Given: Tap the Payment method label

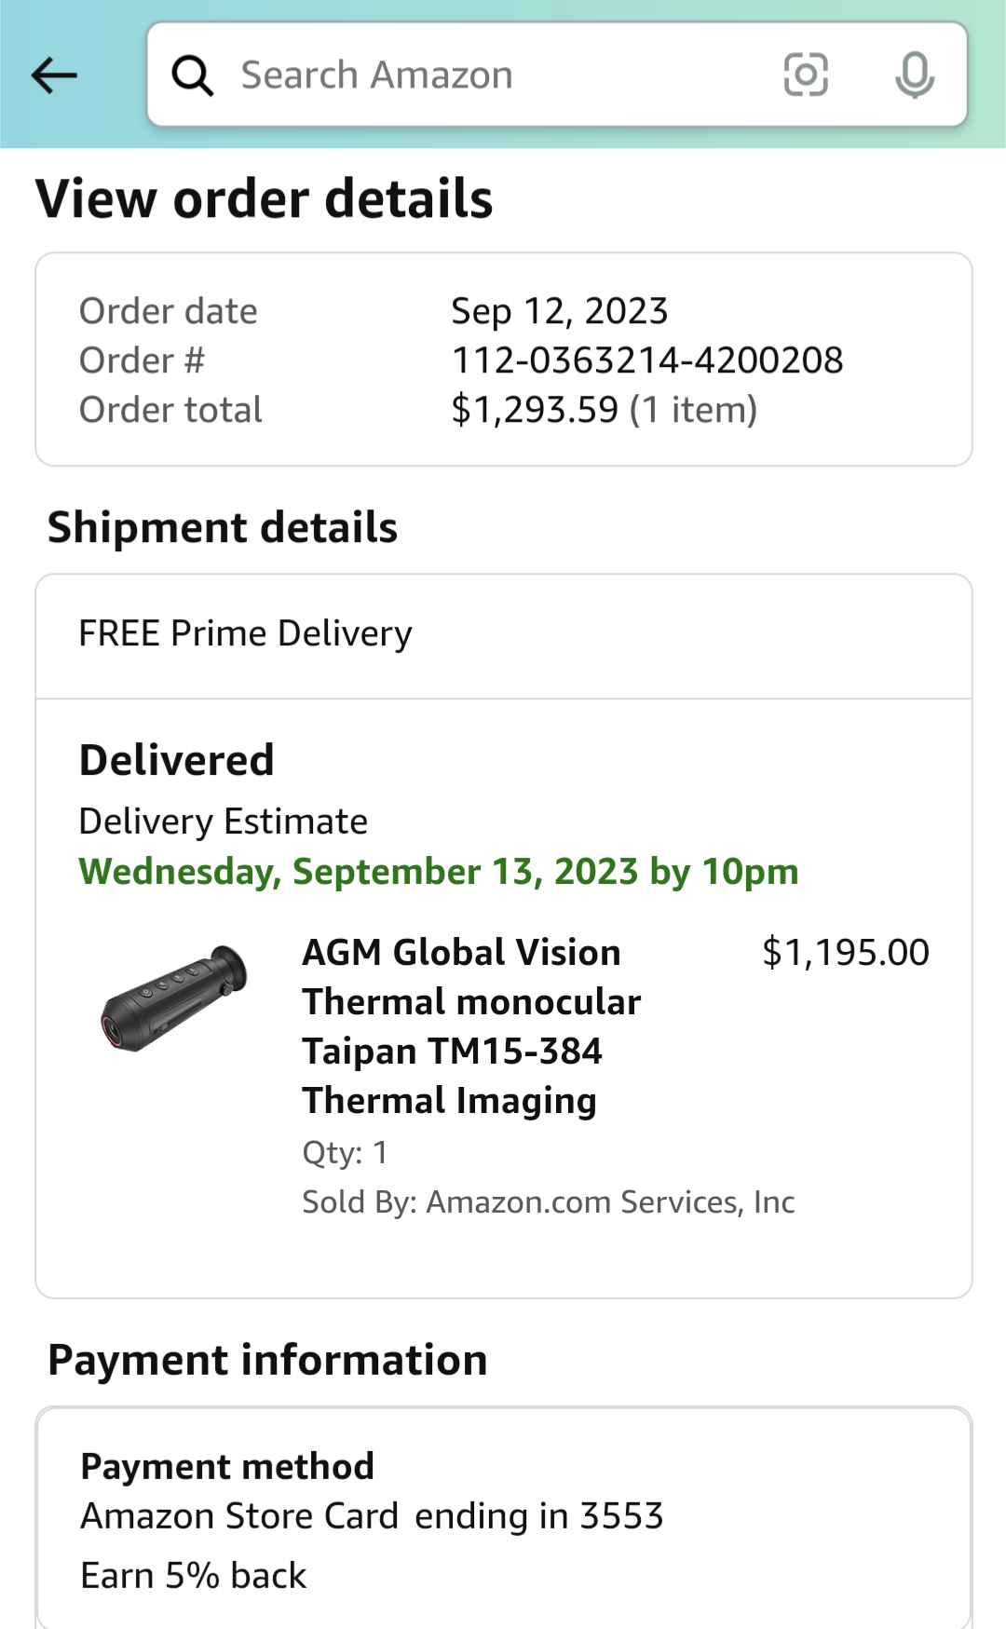Looking at the screenshot, I should (x=227, y=1466).
